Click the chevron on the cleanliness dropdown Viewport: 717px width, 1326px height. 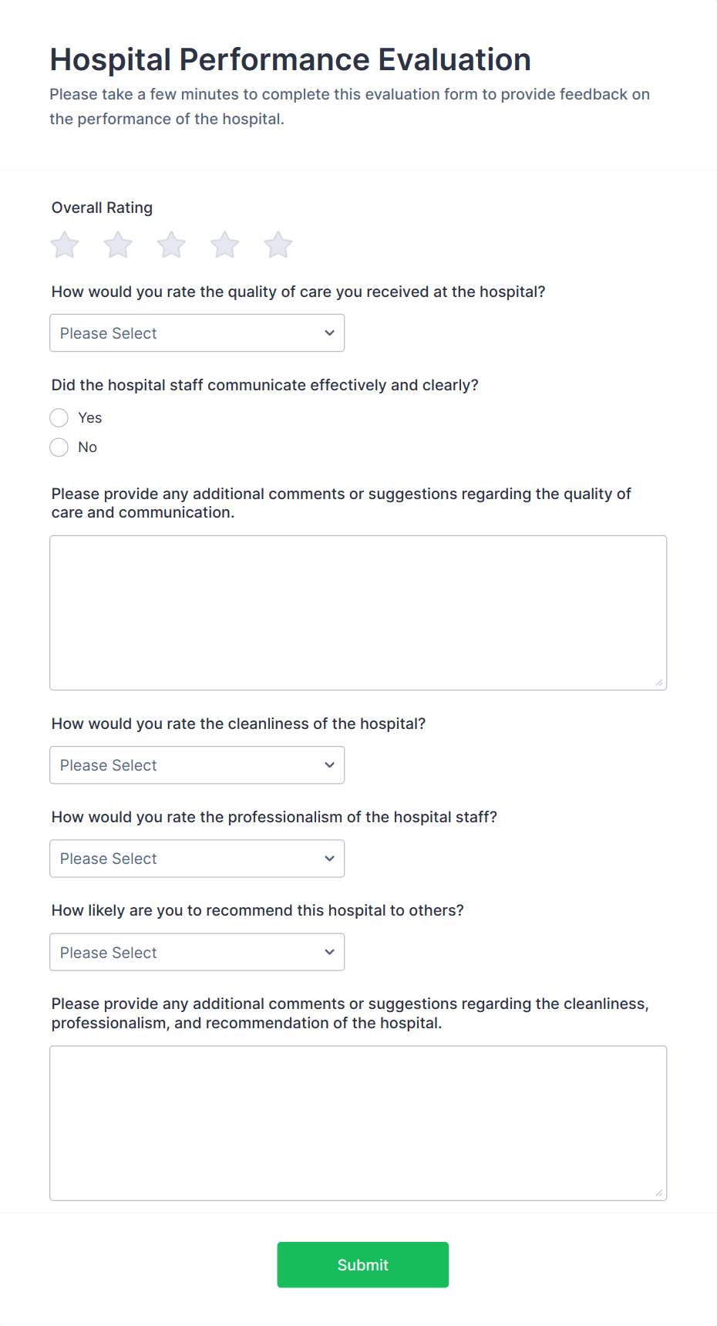tap(328, 764)
